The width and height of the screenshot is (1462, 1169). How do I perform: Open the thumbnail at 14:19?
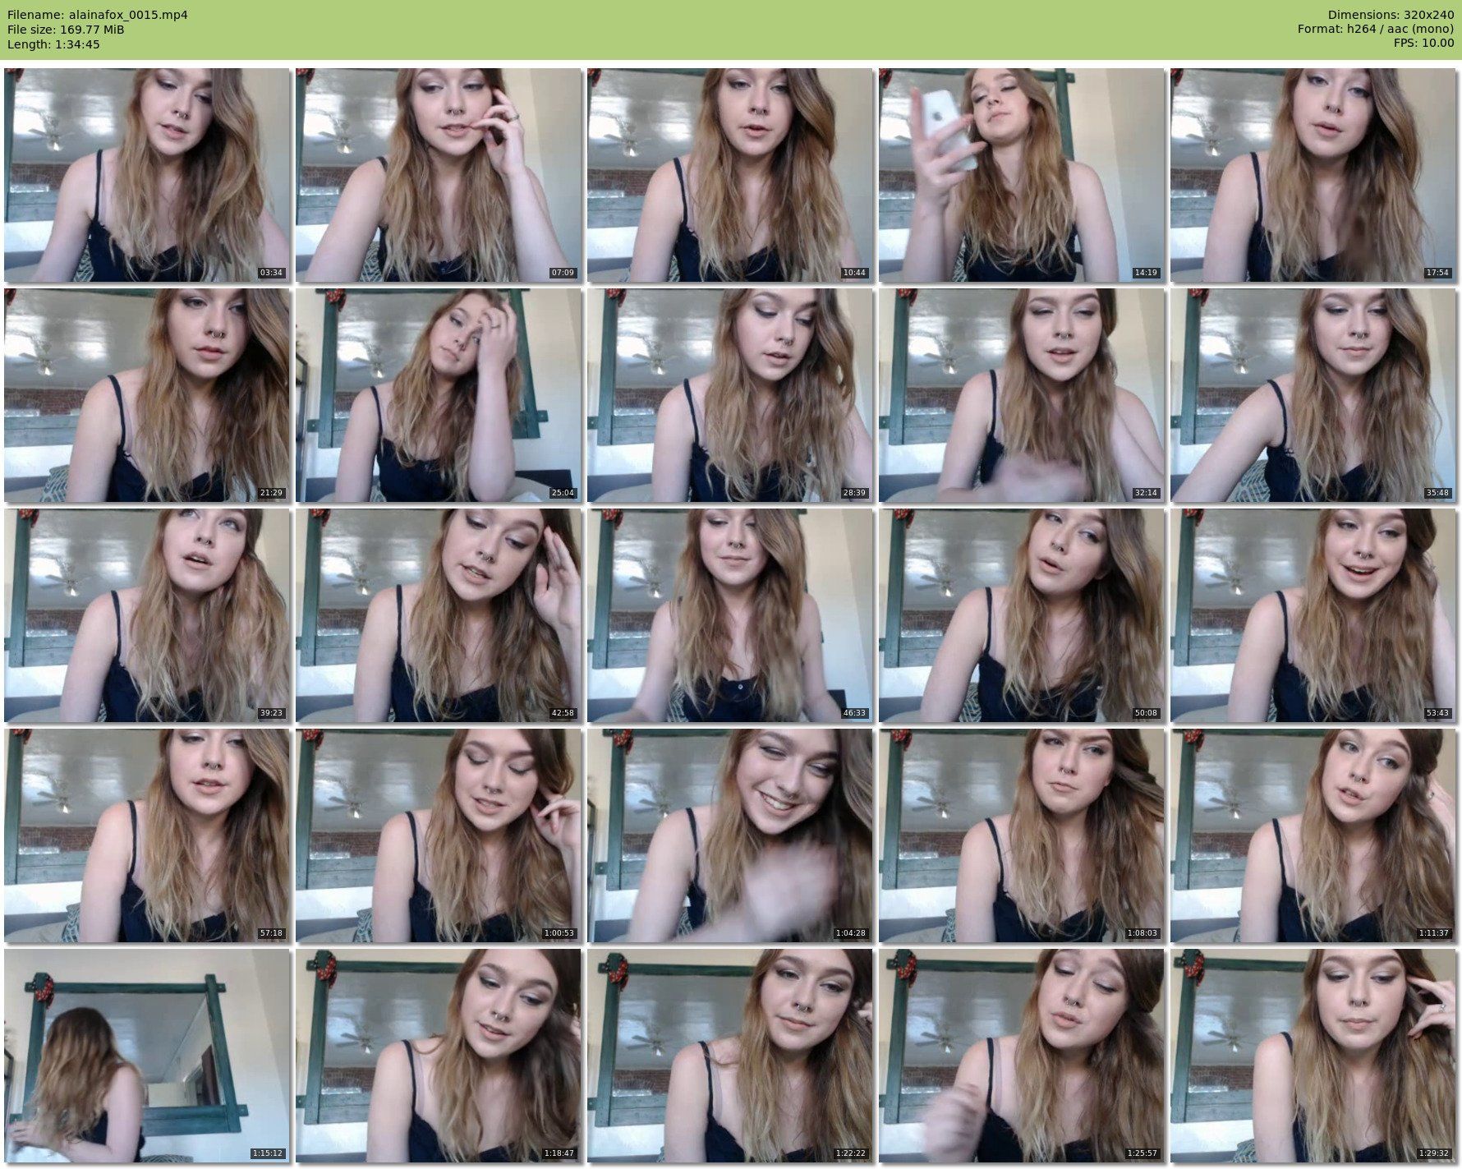1022,175
